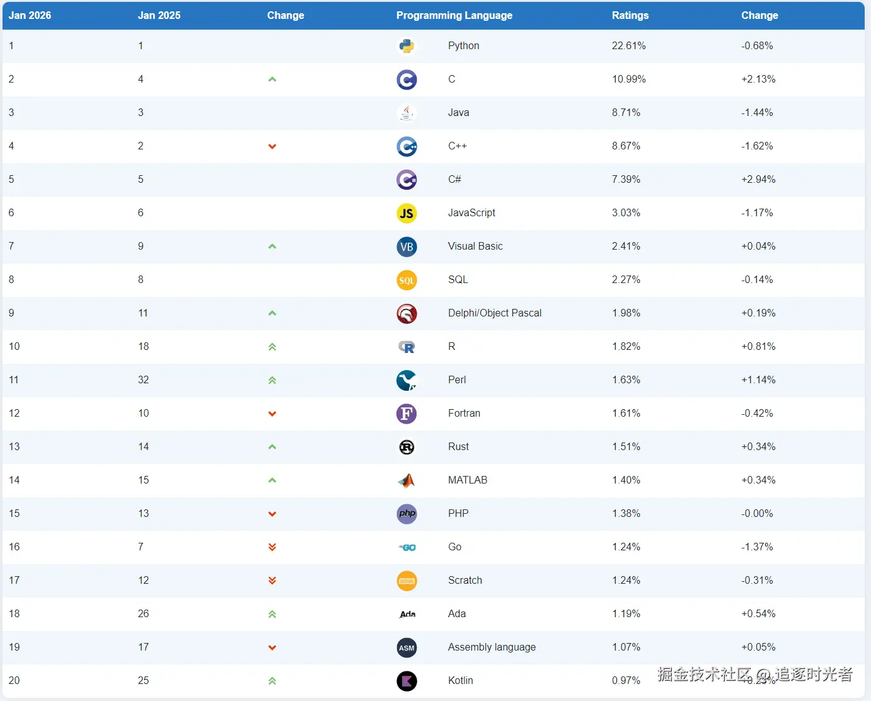Screen dimensions: 871x701
Task: Click the 32 previous rank for Perl
Action: (x=144, y=380)
